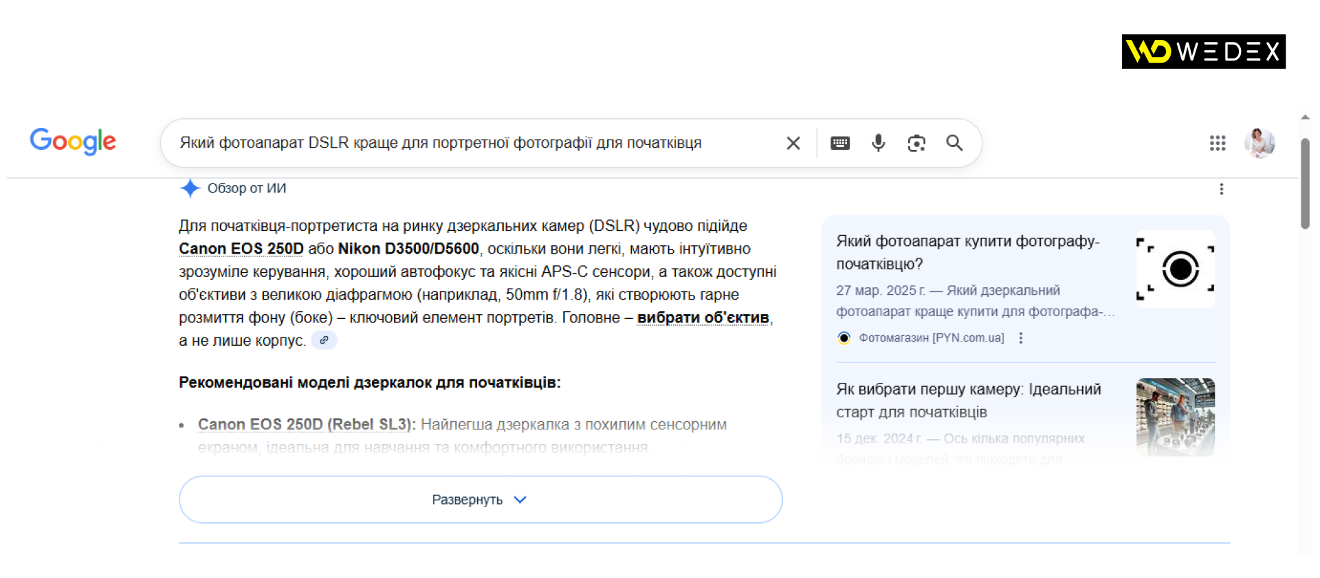Click the page vertical scrollbar thumb
The image size is (1320, 578).
(1305, 184)
